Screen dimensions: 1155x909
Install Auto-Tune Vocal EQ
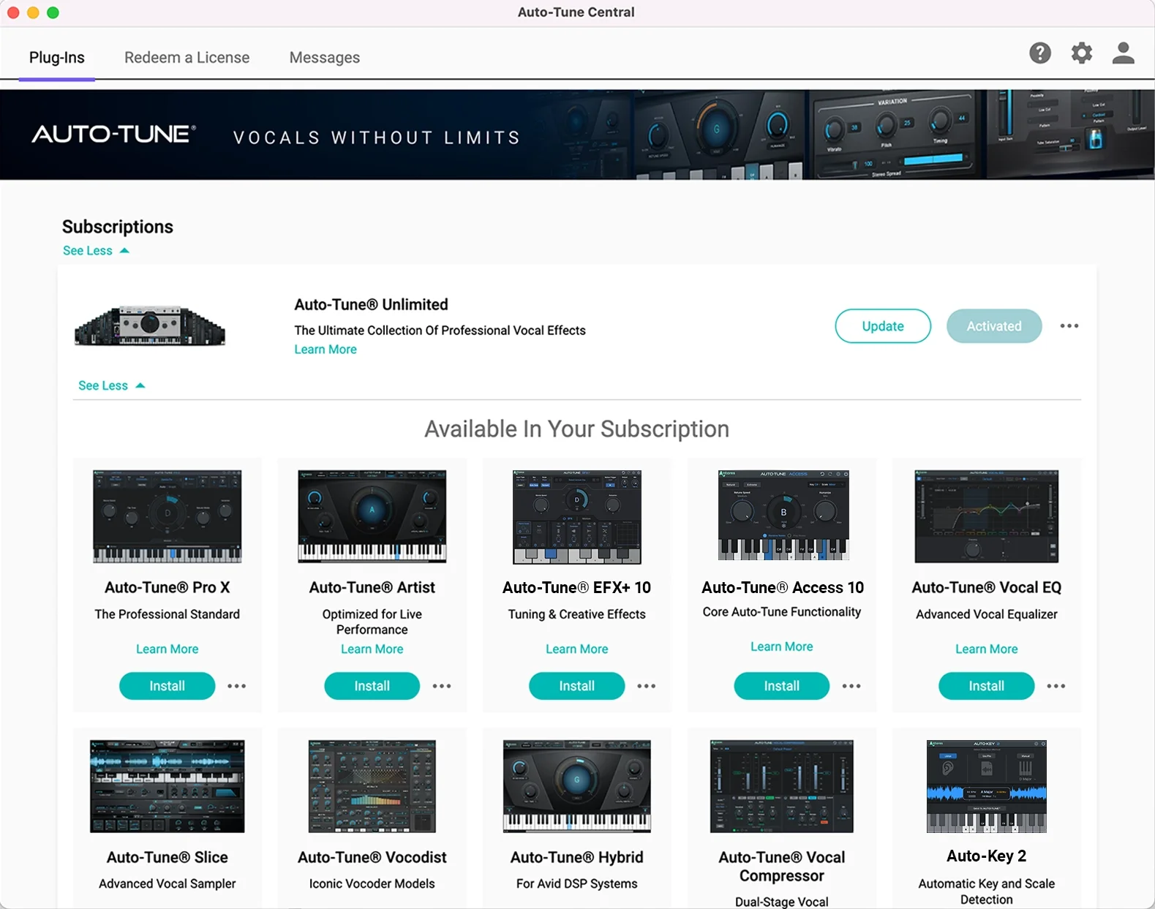click(x=986, y=686)
